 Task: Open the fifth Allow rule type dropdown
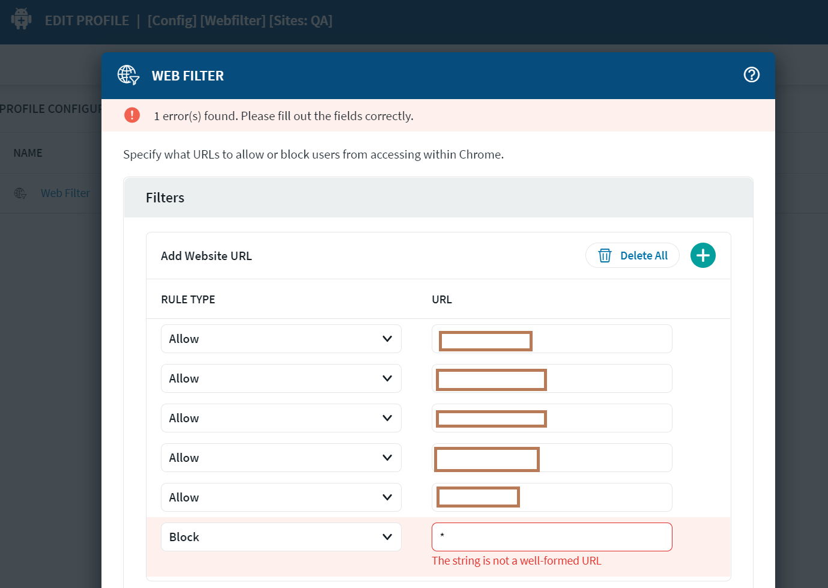pos(281,497)
